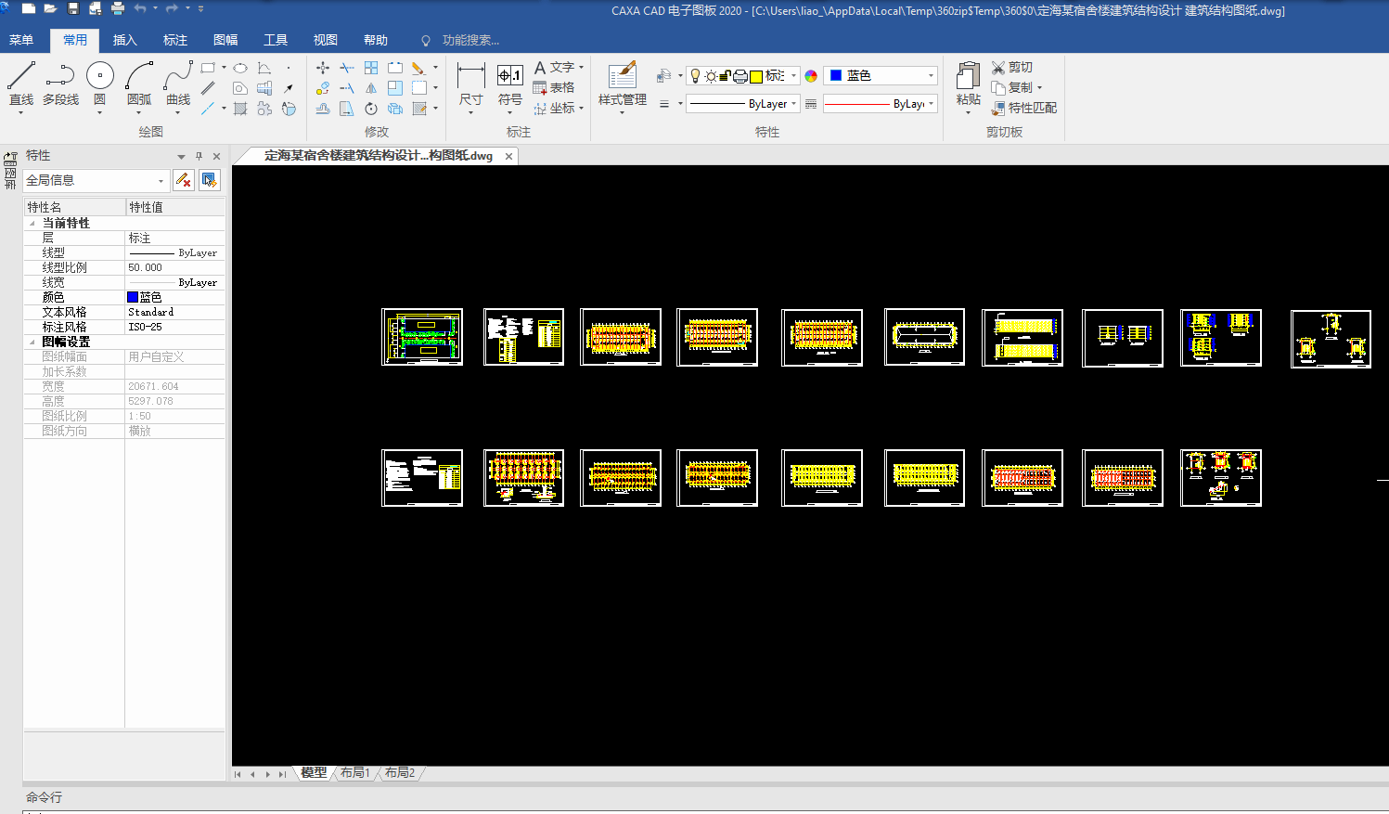Click the array tool icon
This screenshot has width=1389, height=814.
(371, 68)
